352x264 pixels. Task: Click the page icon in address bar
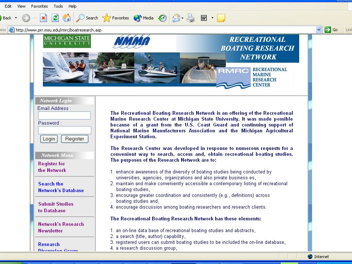coord(11,30)
